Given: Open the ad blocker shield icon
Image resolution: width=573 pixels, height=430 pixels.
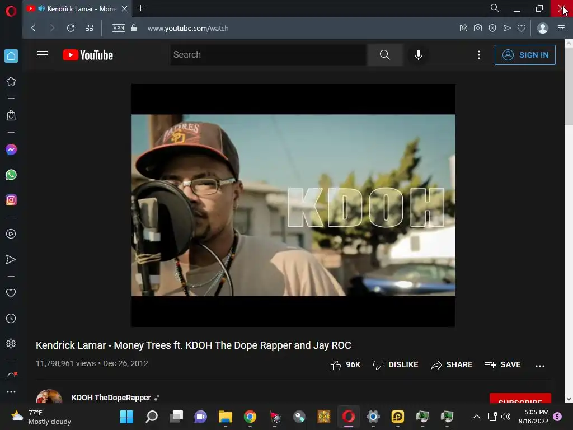Looking at the screenshot, I should 492,28.
